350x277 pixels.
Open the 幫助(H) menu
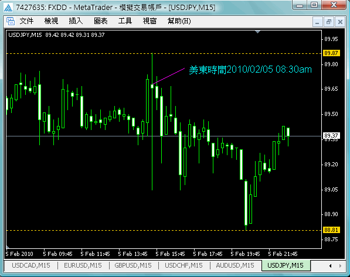pyautogui.click(x=179, y=21)
